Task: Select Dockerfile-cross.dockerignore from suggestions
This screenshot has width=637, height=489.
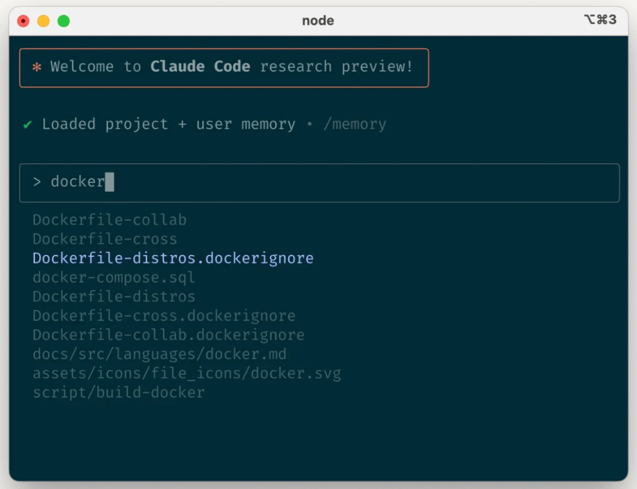Action: [x=164, y=315]
